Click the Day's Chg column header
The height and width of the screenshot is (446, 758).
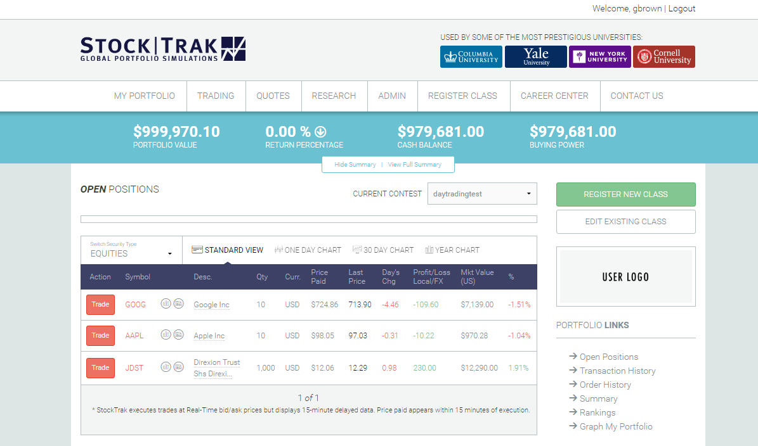(391, 277)
